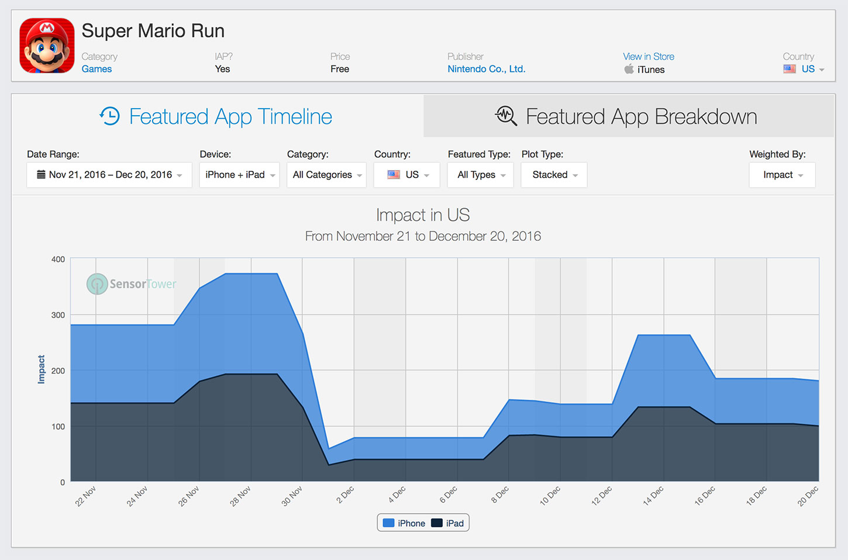Click the '14 Dec' x-axis label
Viewport: 848px width, 560px height.
[653, 496]
